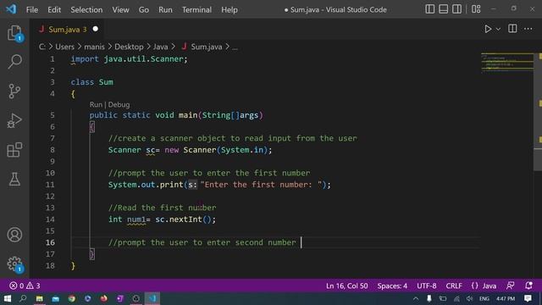The height and width of the screenshot is (305, 542).
Task: Click the feedback icon in status bar
Action: pyautogui.click(x=510, y=286)
